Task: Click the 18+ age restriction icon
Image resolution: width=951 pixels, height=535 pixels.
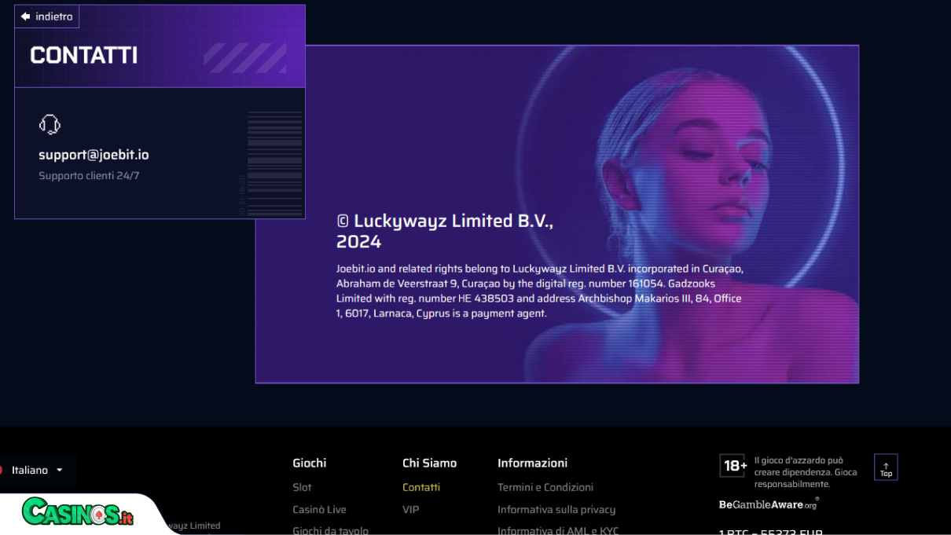Action: click(733, 466)
